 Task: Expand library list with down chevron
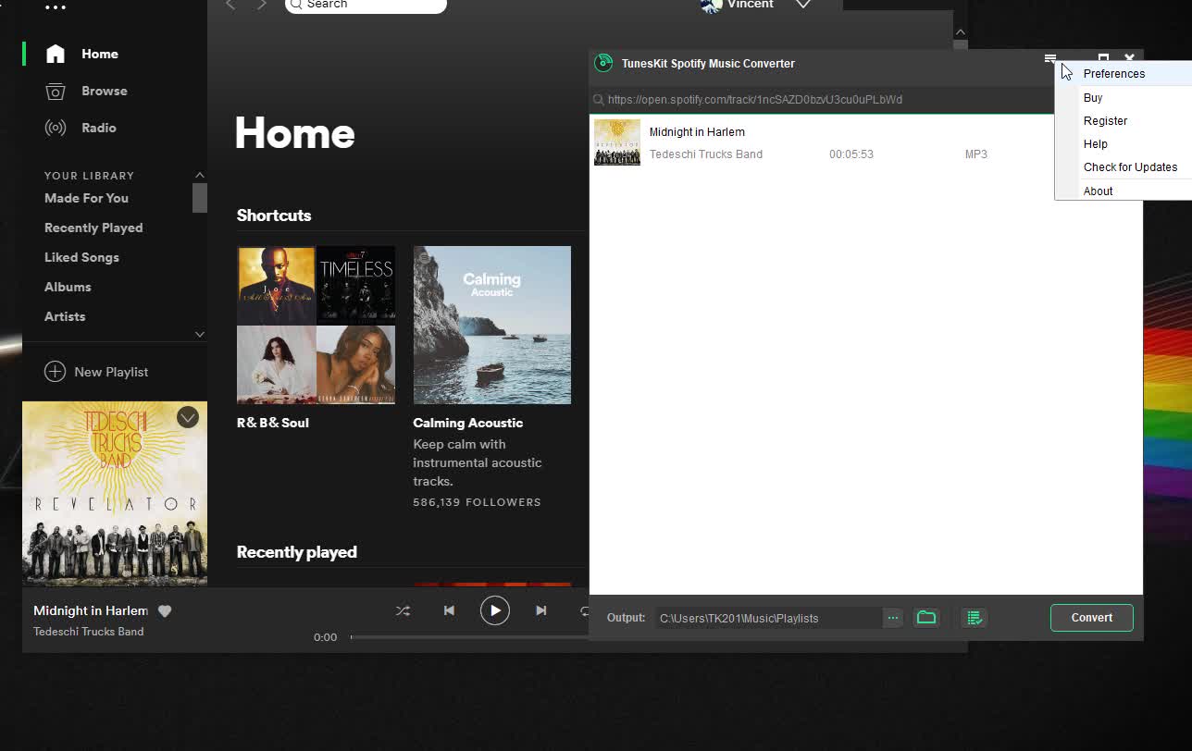199,334
